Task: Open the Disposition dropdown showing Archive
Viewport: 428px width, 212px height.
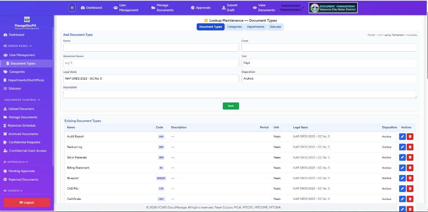Action: 329,79
